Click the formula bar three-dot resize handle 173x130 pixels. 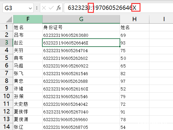(x=37, y=8)
